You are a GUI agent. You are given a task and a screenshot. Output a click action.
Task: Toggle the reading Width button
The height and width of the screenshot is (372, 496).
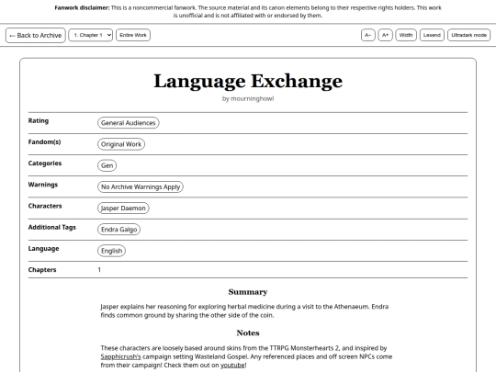click(x=406, y=35)
